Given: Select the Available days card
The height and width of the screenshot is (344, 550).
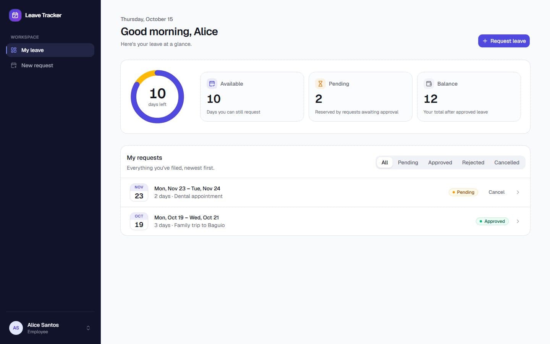Looking at the screenshot, I should tap(252, 97).
